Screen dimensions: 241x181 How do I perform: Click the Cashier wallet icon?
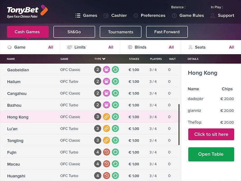[106, 16]
